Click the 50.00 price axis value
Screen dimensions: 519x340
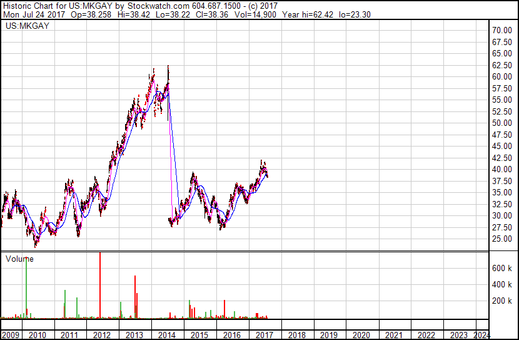click(x=502, y=123)
